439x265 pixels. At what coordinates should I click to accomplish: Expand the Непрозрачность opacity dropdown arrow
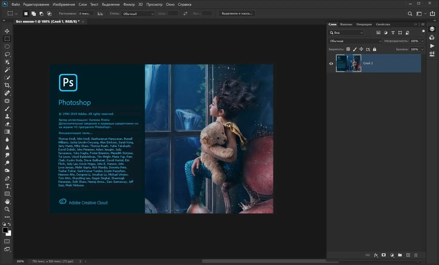pyautogui.click(x=422, y=41)
